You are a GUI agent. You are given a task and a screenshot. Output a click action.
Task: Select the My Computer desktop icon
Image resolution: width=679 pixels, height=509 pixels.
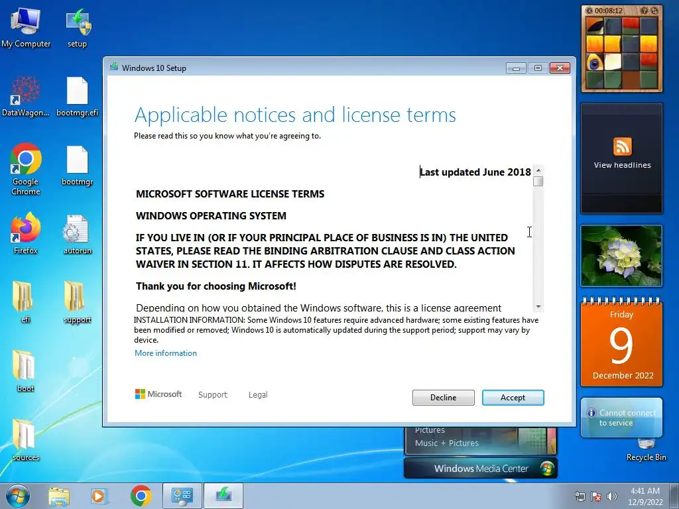coord(26,28)
